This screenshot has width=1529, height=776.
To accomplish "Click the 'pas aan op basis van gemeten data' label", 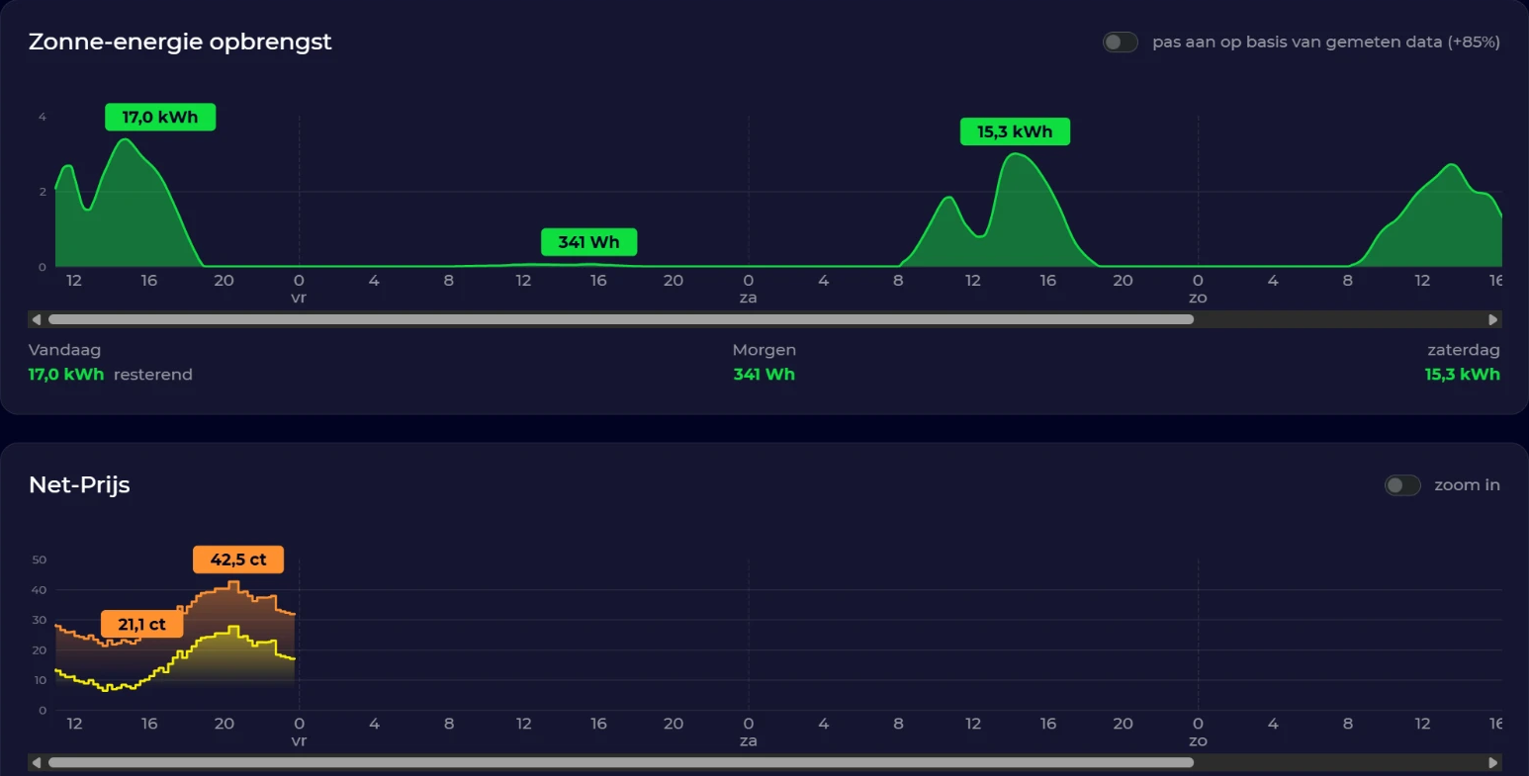I will (1326, 42).
